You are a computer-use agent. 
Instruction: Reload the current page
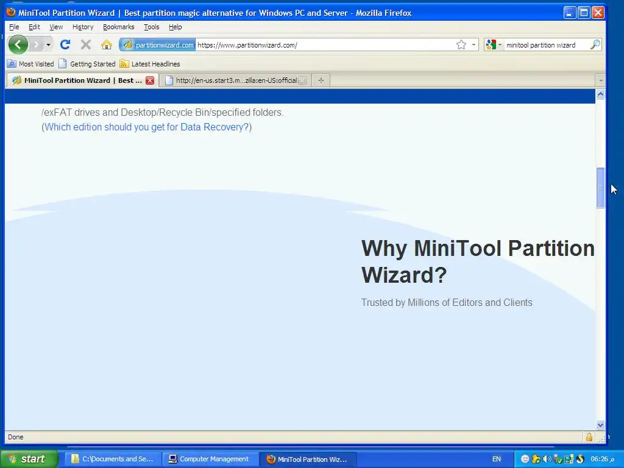coord(65,44)
